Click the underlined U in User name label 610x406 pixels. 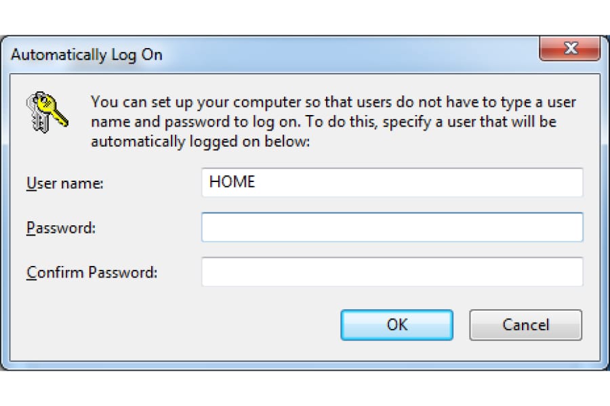click(x=31, y=183)
